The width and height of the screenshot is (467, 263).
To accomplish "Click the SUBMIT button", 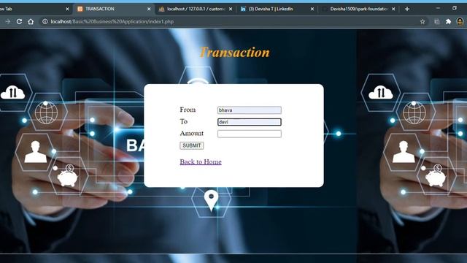I will coord(192,145).
